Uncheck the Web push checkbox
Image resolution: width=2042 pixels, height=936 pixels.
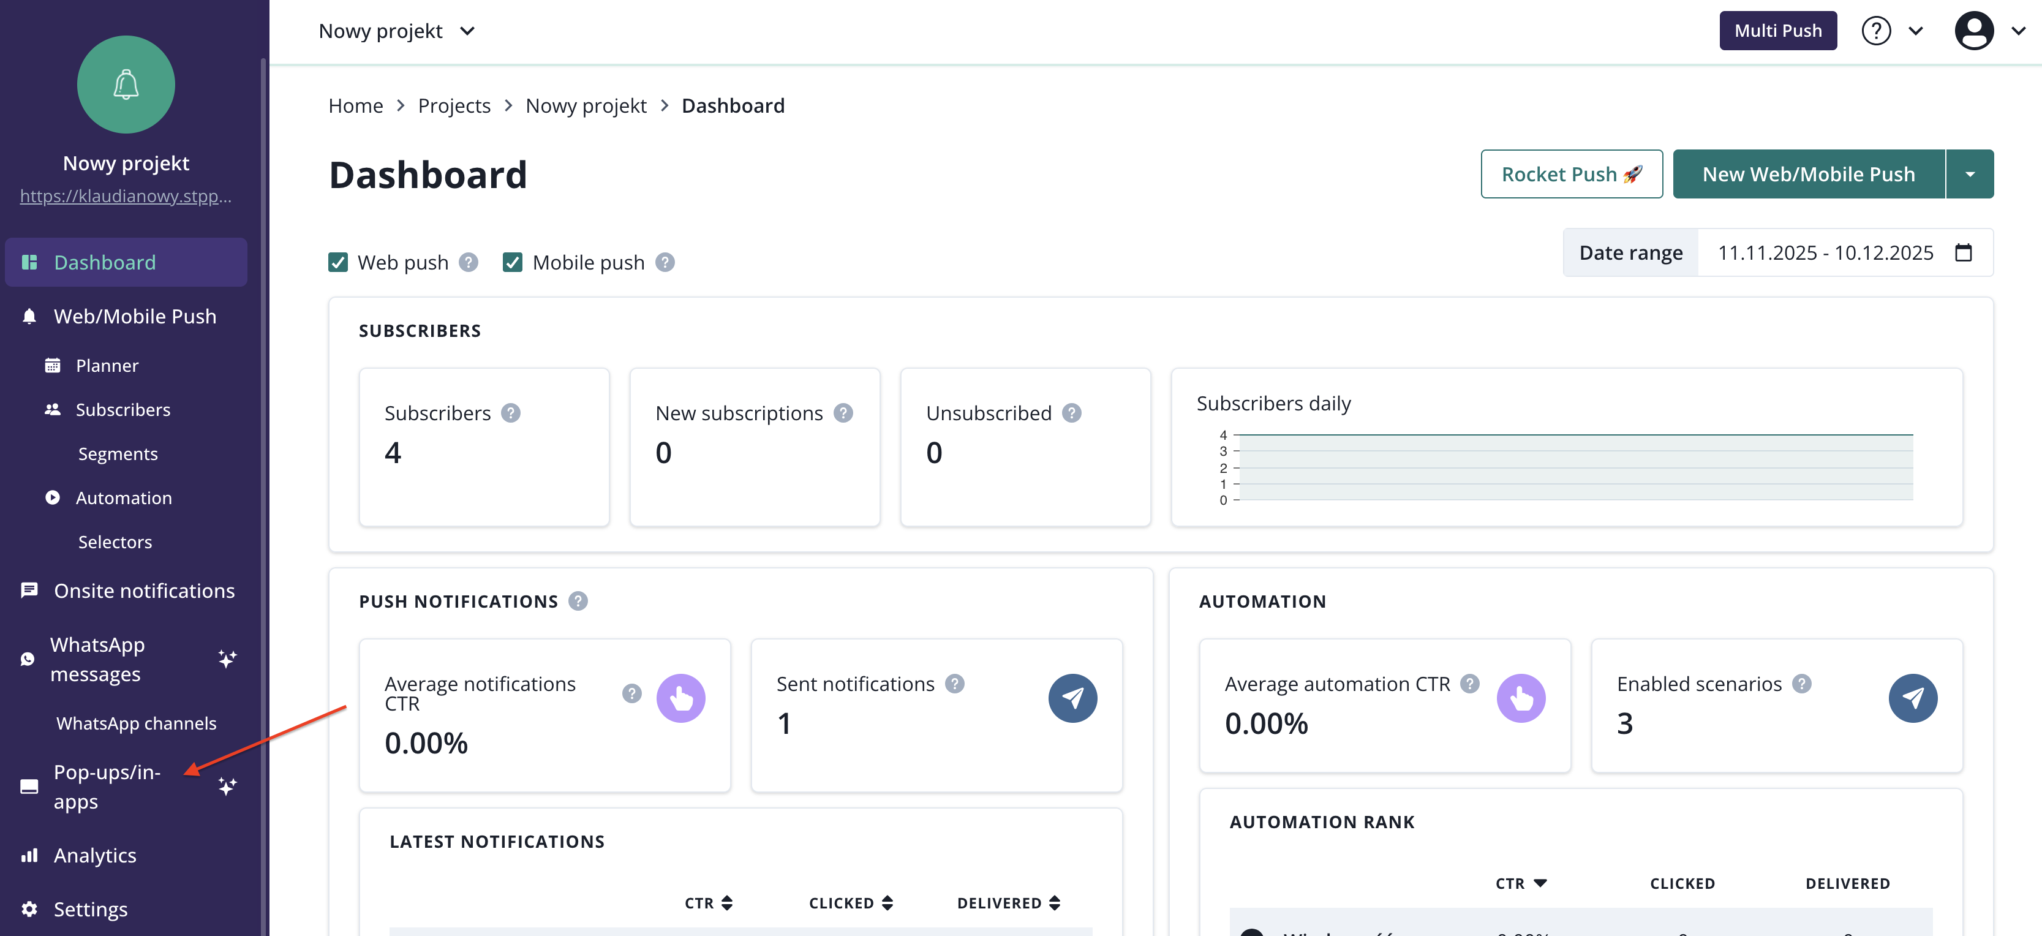coord(337,262)
